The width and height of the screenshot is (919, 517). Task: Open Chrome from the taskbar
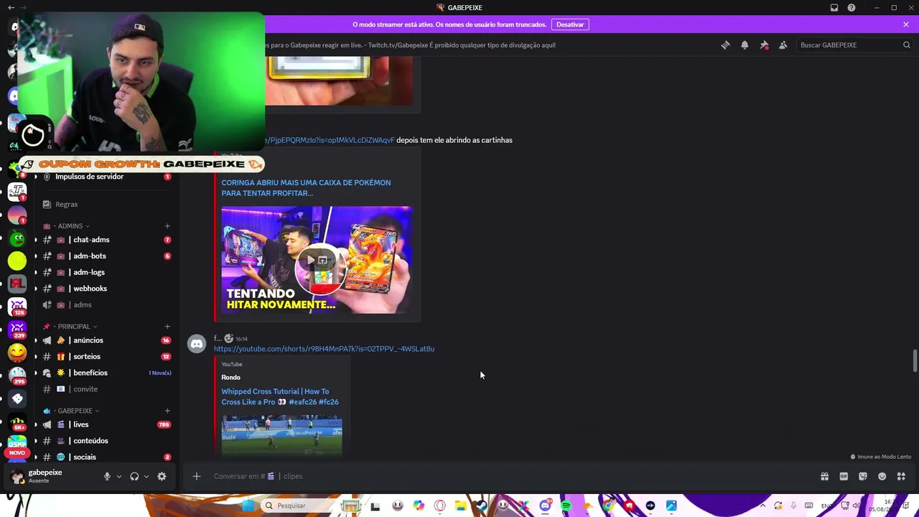(x=609, y=506)
